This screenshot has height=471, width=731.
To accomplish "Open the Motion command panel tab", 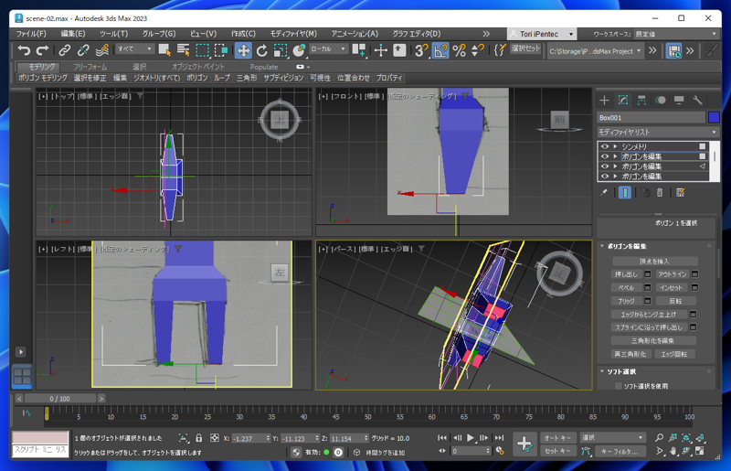I will click(x=660, y=100).
